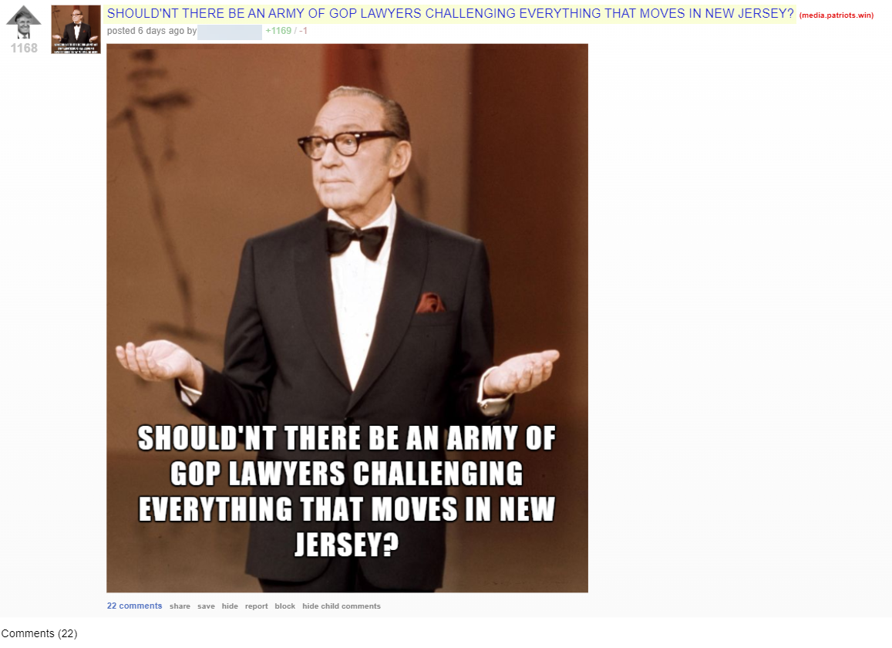This screenshot has width=892, height=648.
Task: Click the 1168 vote score
Action: (x=24, y=49)
